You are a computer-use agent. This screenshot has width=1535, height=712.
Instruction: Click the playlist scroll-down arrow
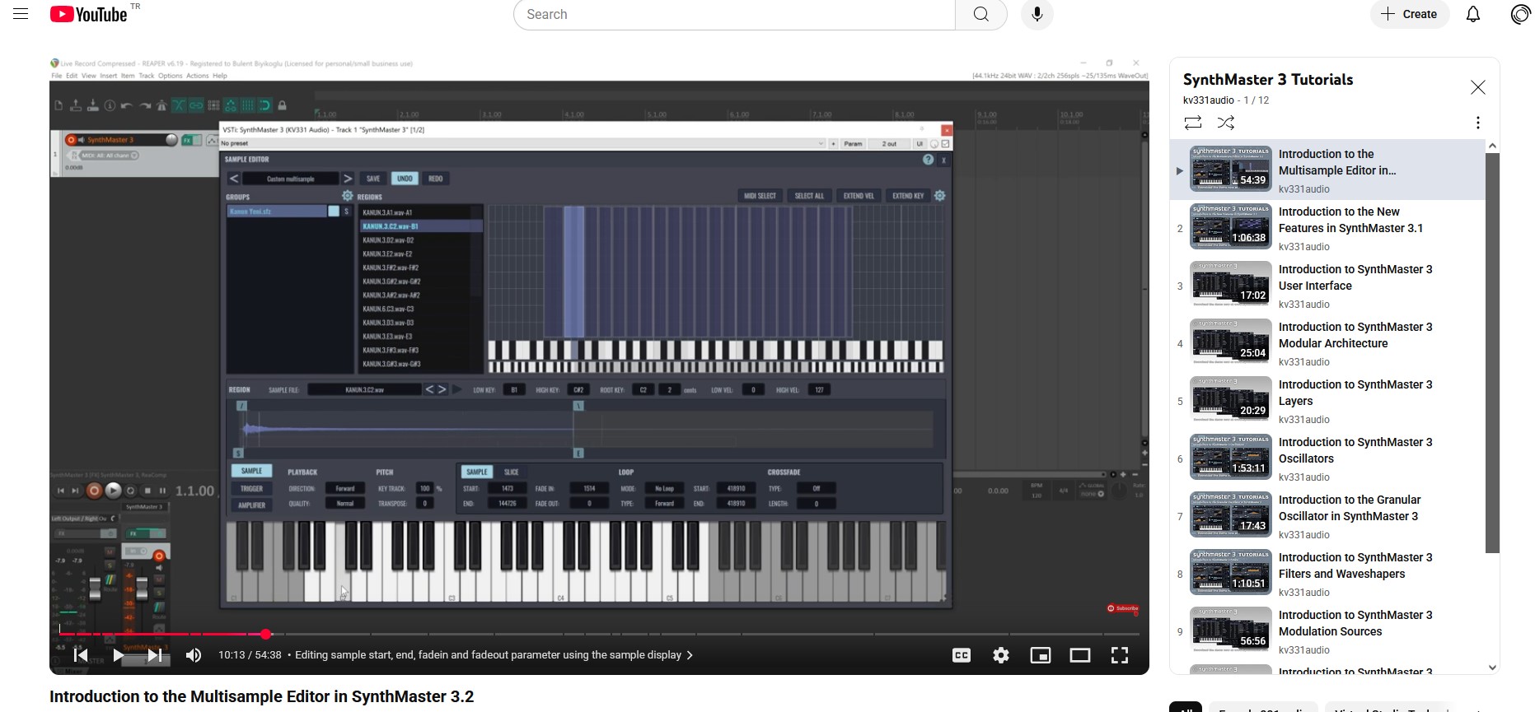point(1492,668)
